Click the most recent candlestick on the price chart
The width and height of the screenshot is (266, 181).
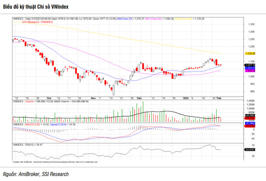click(x=220, y=65)
